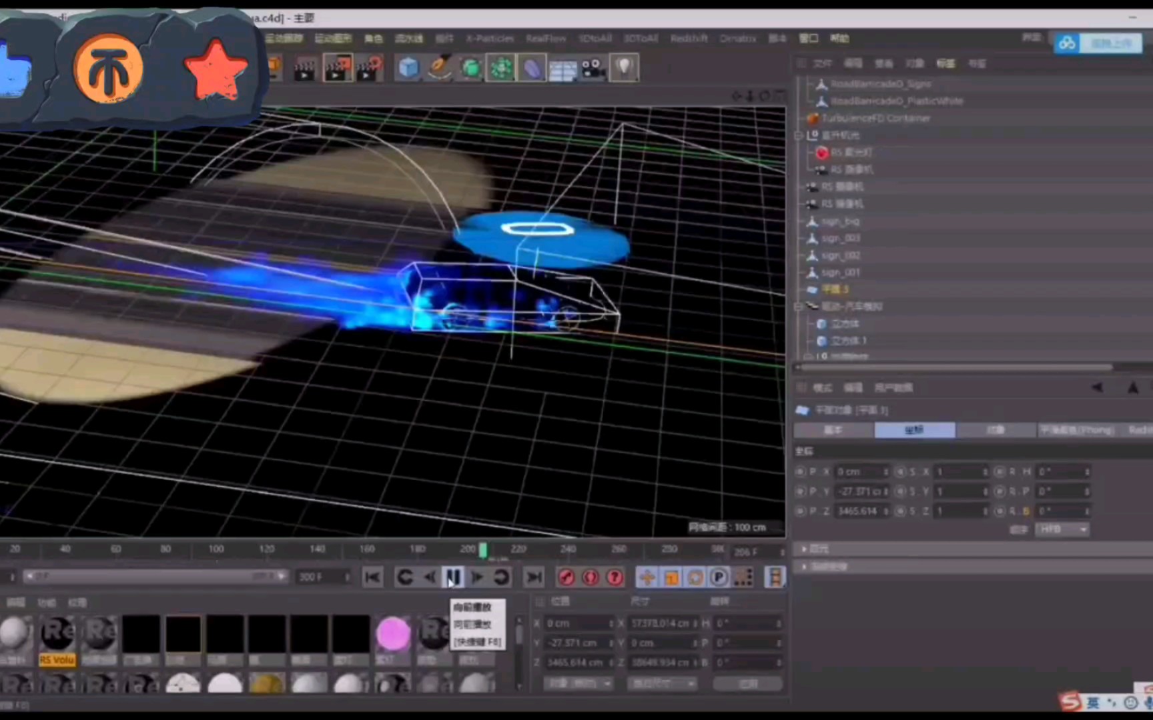1153x720 pixels.
Task: Select the green generator toolbar icon
Action: tap(471, 67)
